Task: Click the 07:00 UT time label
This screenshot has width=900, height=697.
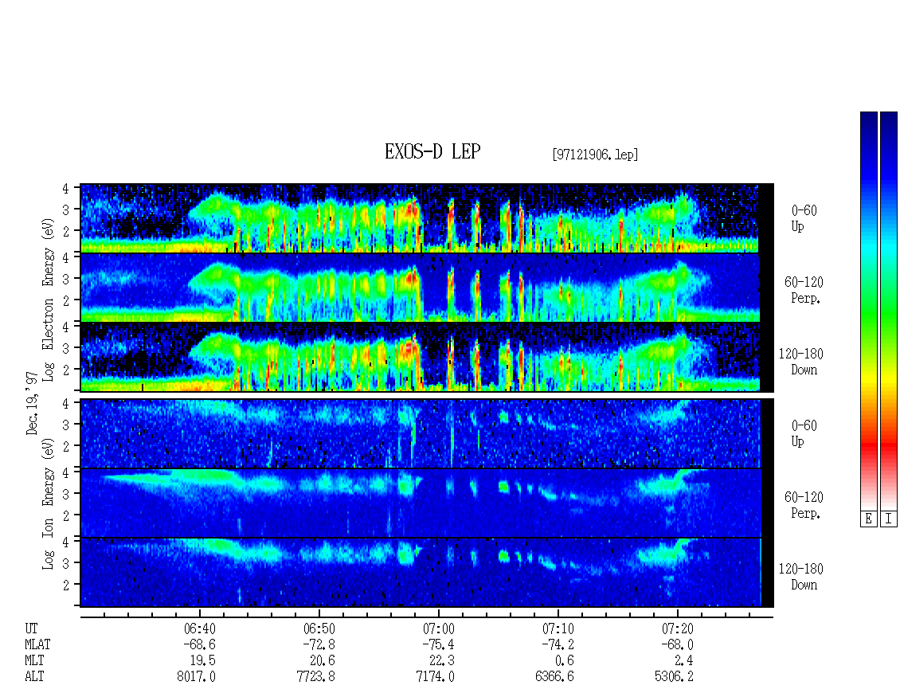Action: click(439, 628)
